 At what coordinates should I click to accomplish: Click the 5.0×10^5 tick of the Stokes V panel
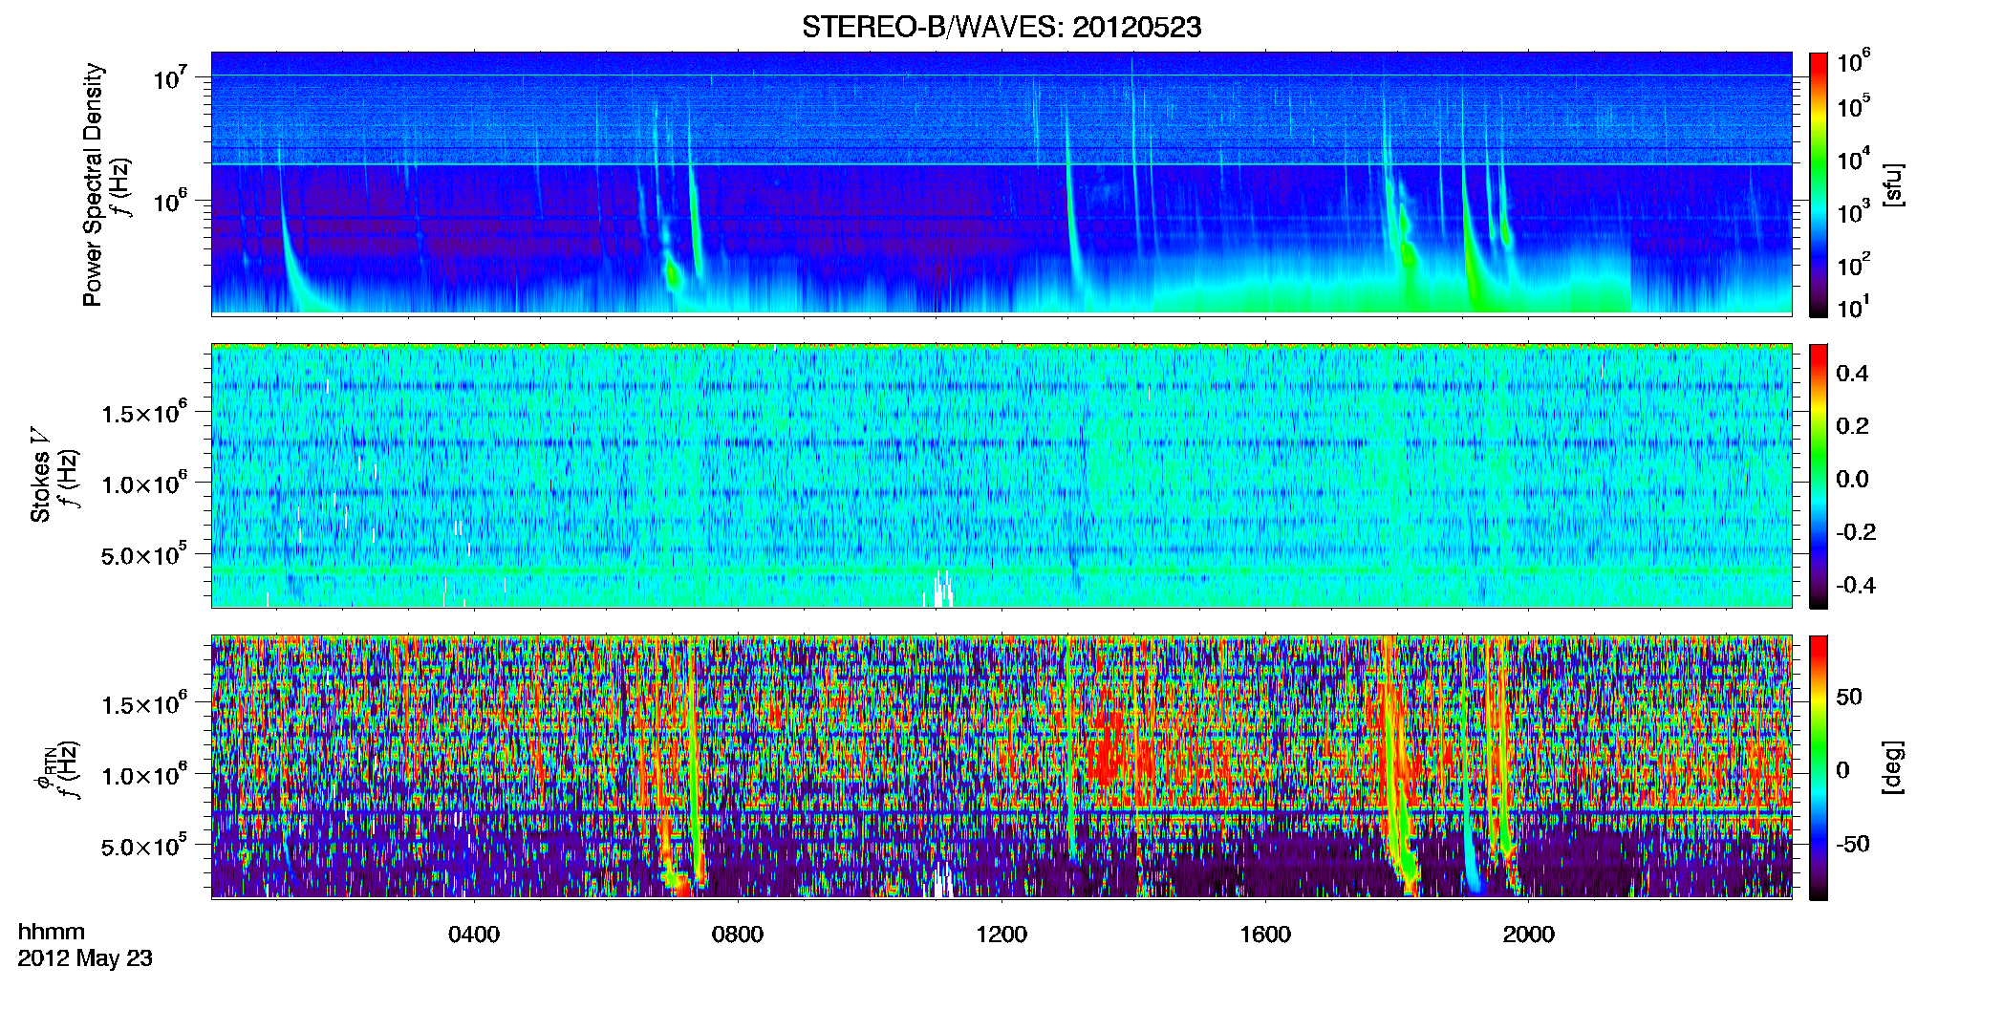coord(144,554)
